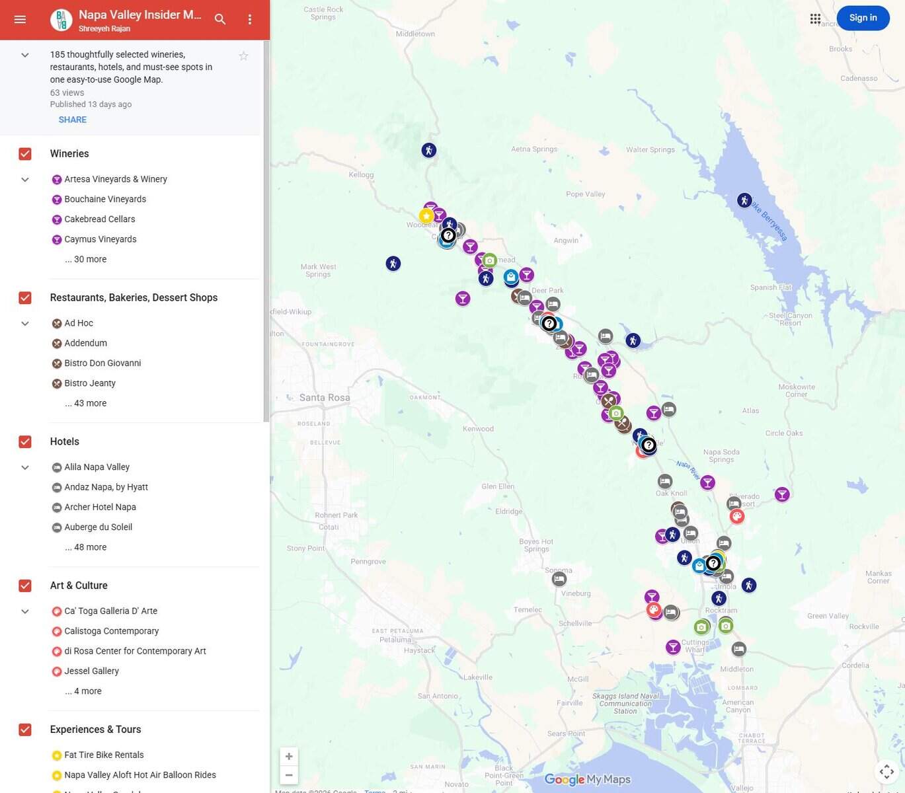This screenshot has height=793, width=905.
Task: Select Cakebread Cellars from the list
Action: [99, 219]
